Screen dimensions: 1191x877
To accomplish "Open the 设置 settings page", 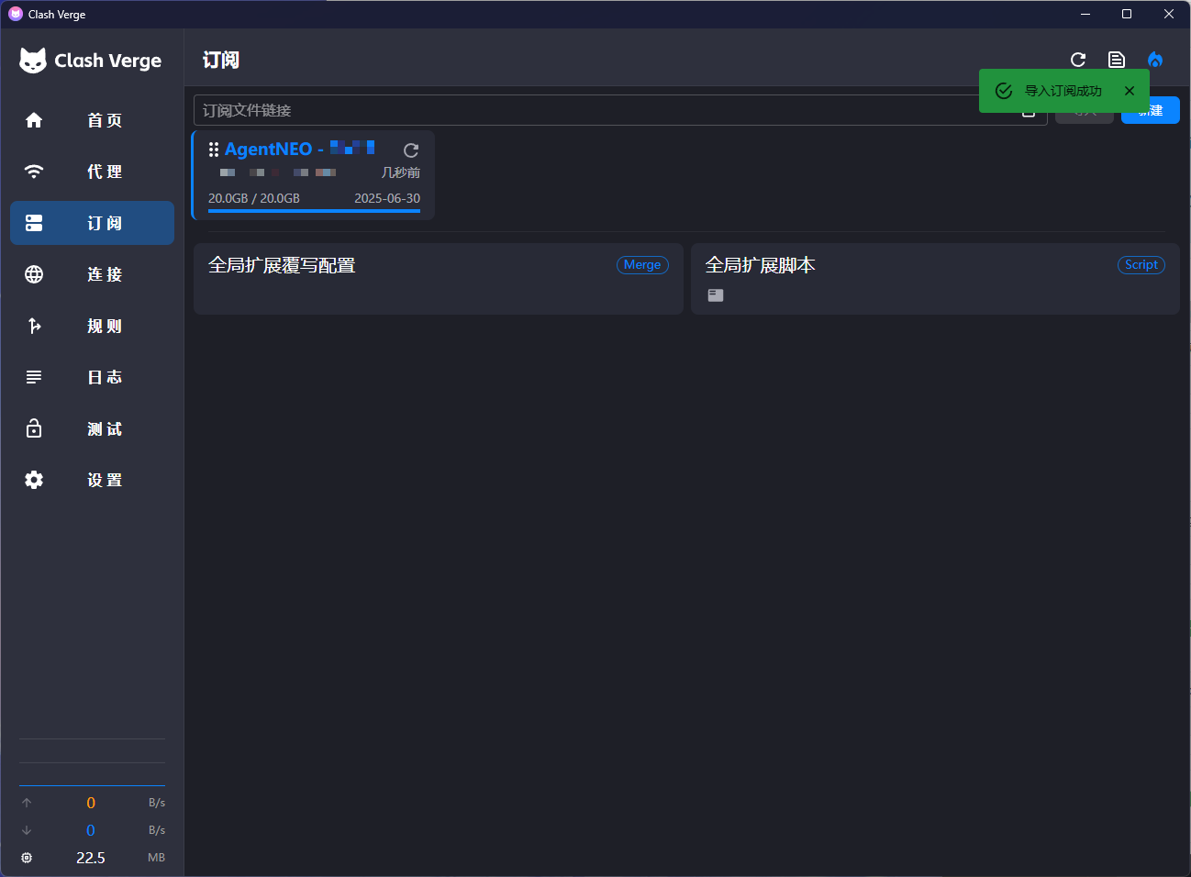I will pyautogui.click(x=92, y=480).
